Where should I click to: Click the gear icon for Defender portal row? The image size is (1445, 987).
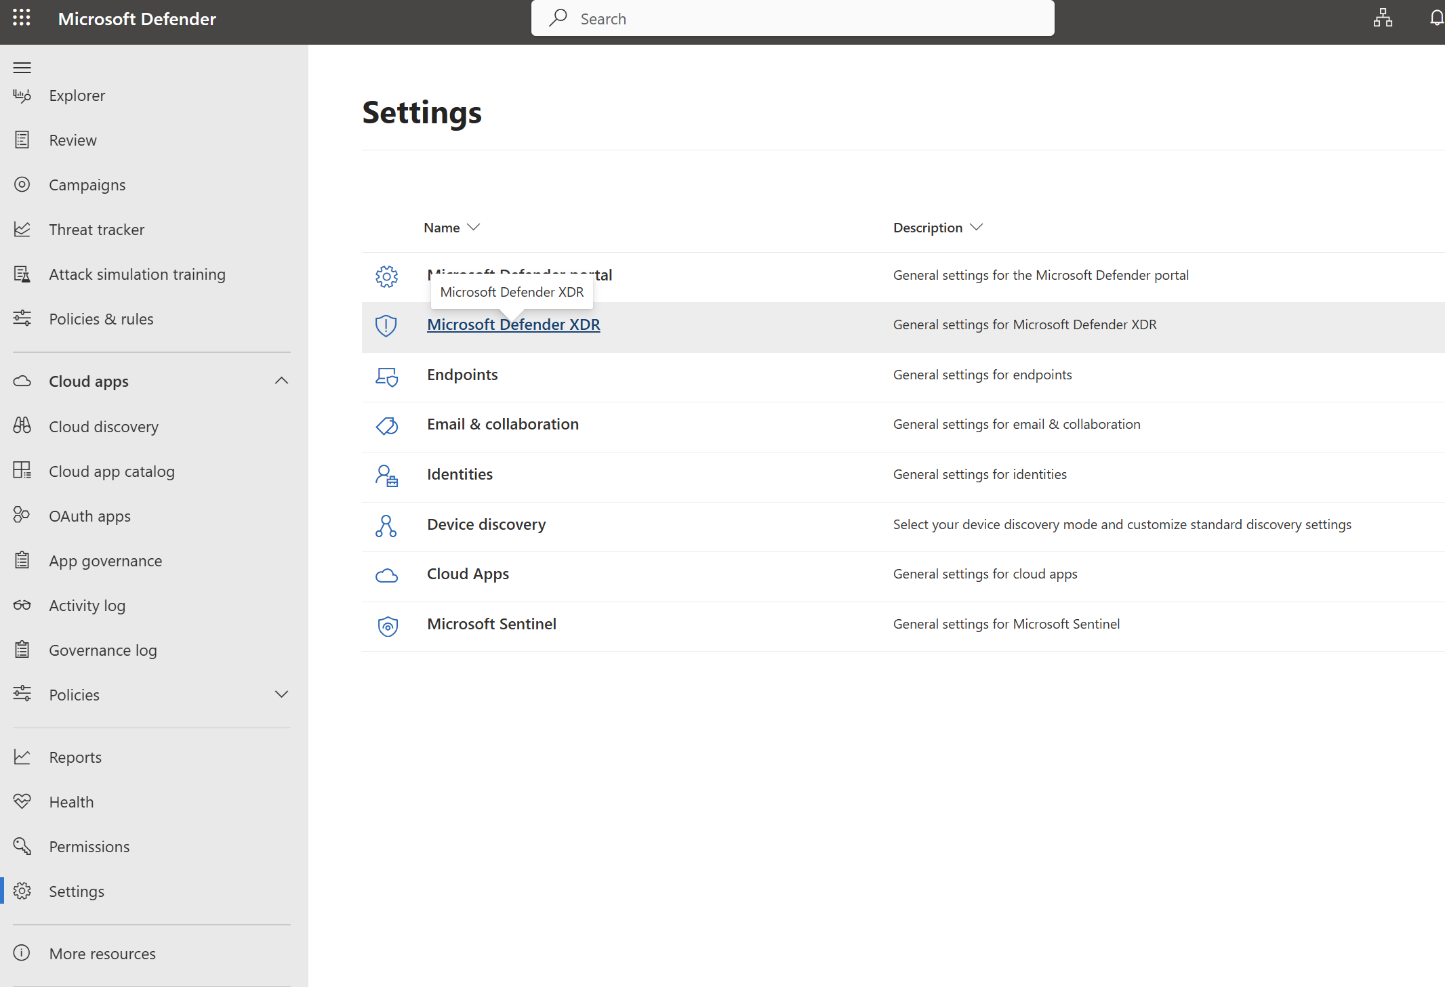(x=386, y=276)
